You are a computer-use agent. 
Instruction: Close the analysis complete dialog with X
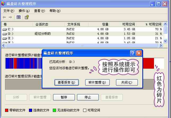pyautogui.click(x=139, y=53)
